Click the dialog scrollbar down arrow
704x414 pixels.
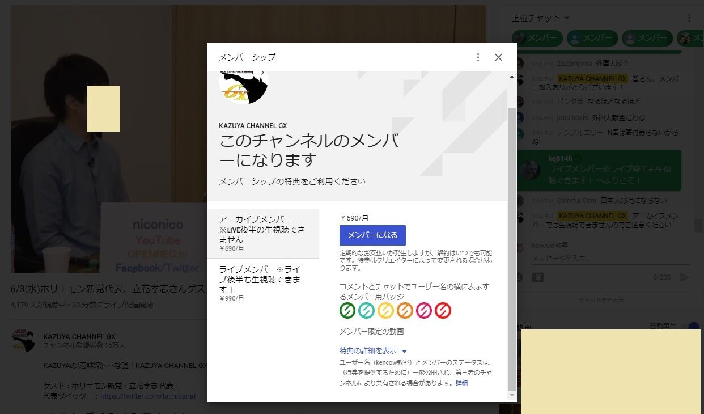tap(512, 395)
